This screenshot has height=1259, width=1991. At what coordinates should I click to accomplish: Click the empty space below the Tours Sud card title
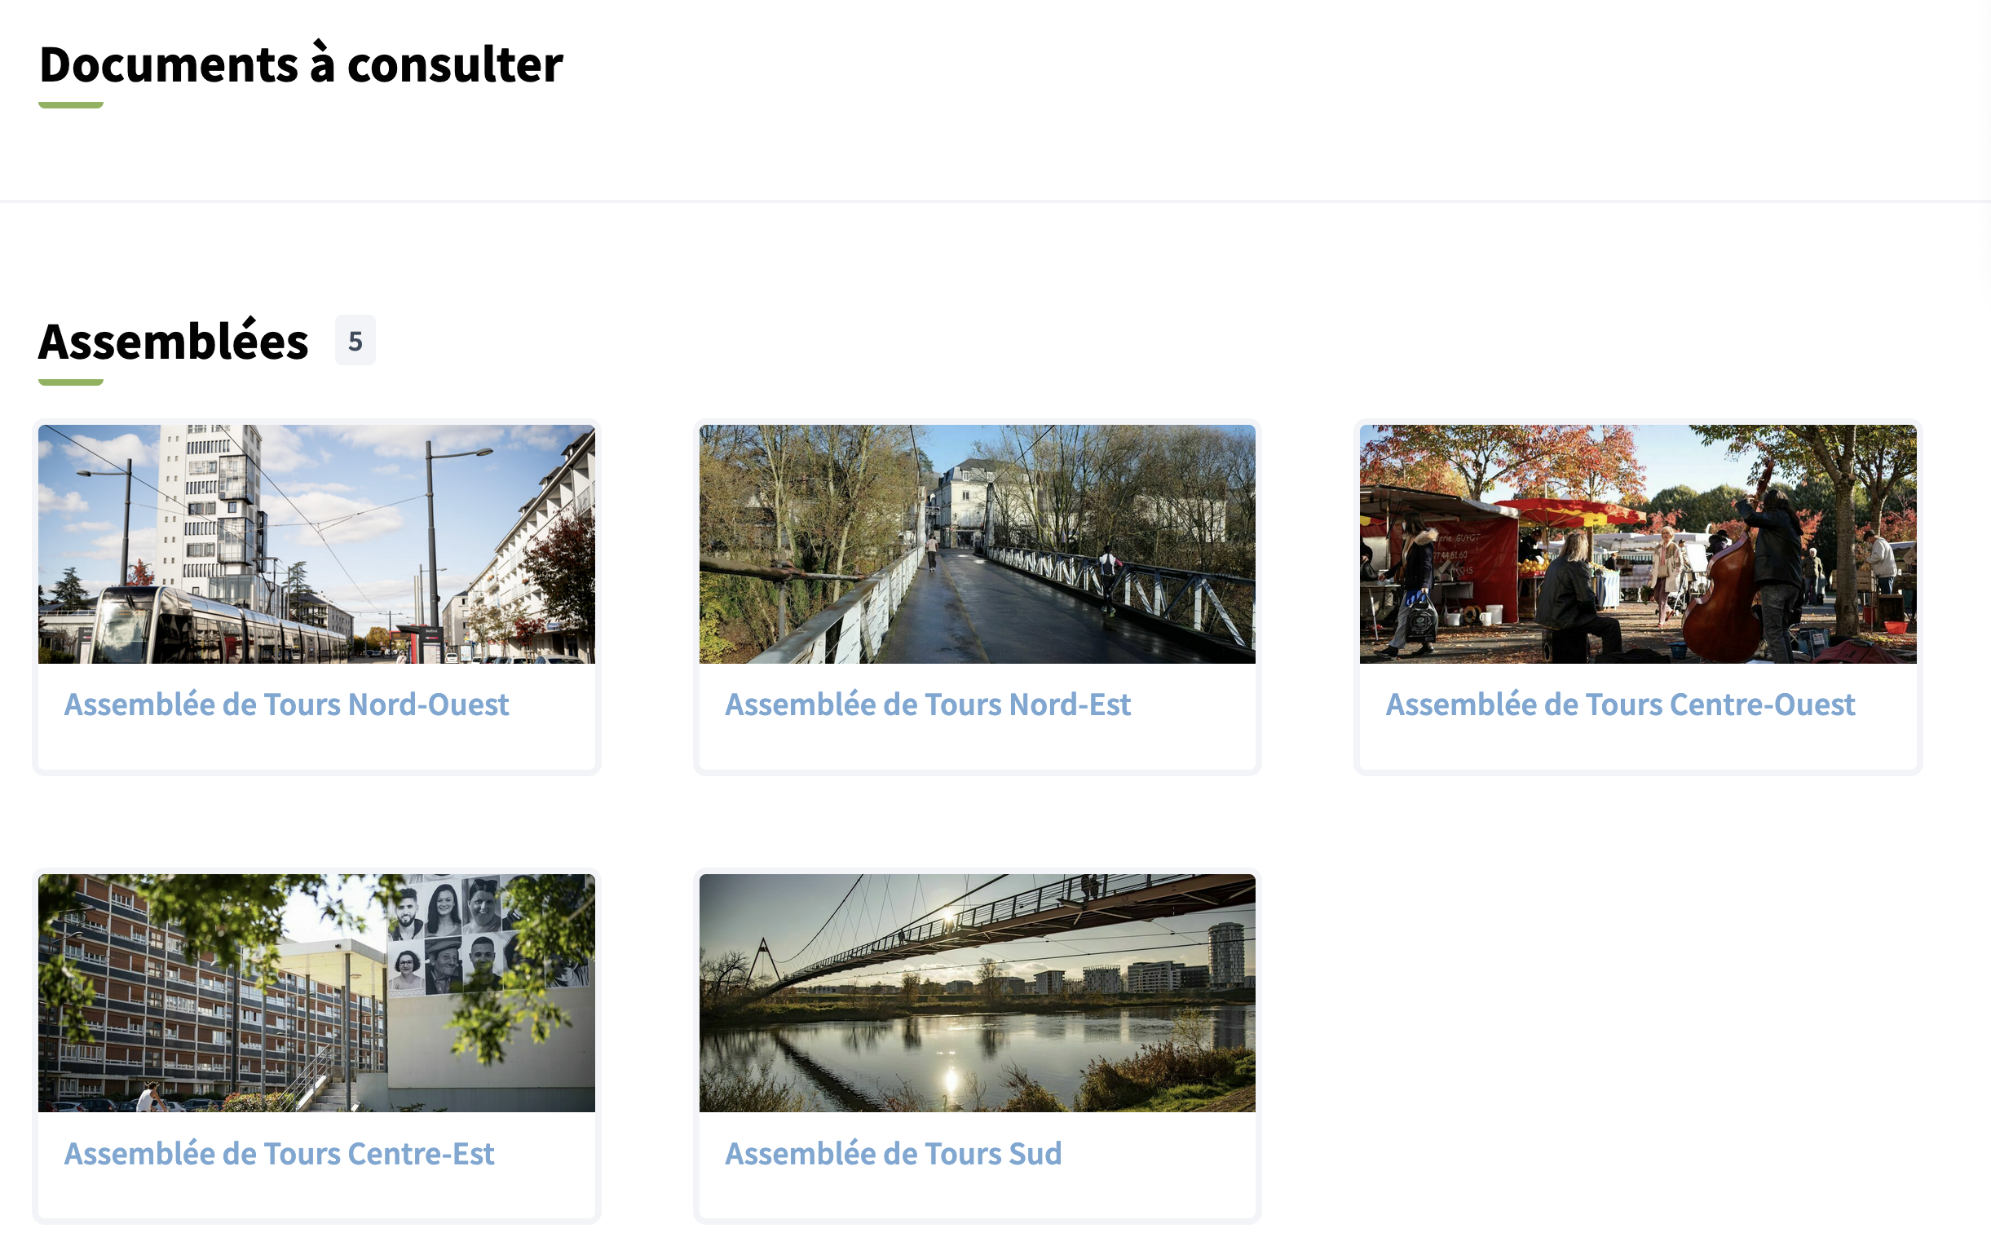pyautogui.click(x=978, y=1195)
